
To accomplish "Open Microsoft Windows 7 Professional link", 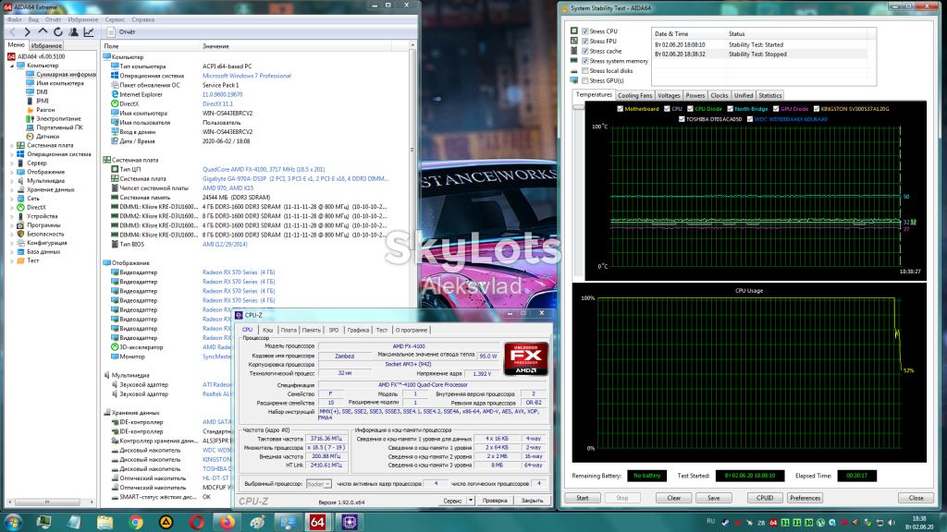I will click(246, 76).
